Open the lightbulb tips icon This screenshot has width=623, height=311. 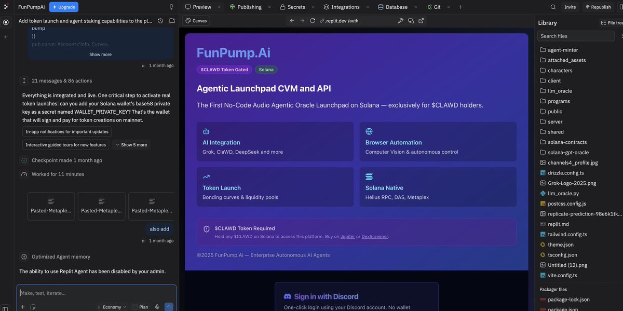click(x=172, y=7)
